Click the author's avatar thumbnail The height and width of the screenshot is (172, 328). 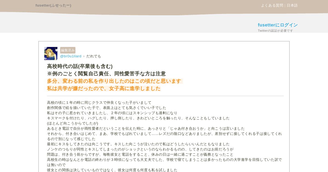(51, 54)
